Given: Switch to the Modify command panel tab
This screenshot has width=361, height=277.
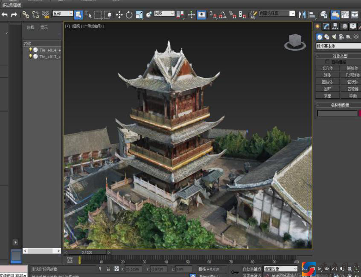Looking at the screenshot, I should (x=326, y=26).
